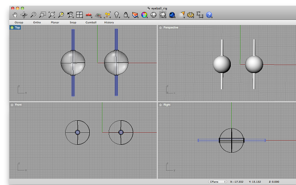Click the Shaded viewport sphere icon

154,15
